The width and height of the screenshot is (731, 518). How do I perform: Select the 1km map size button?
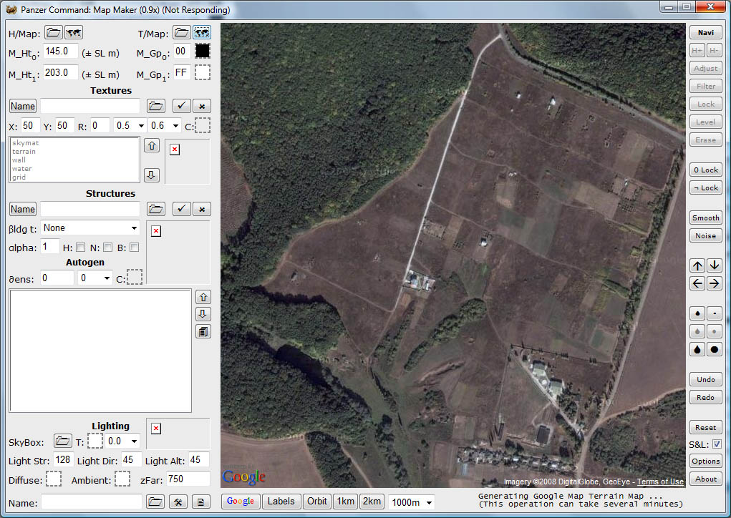[x=346, y=502]
